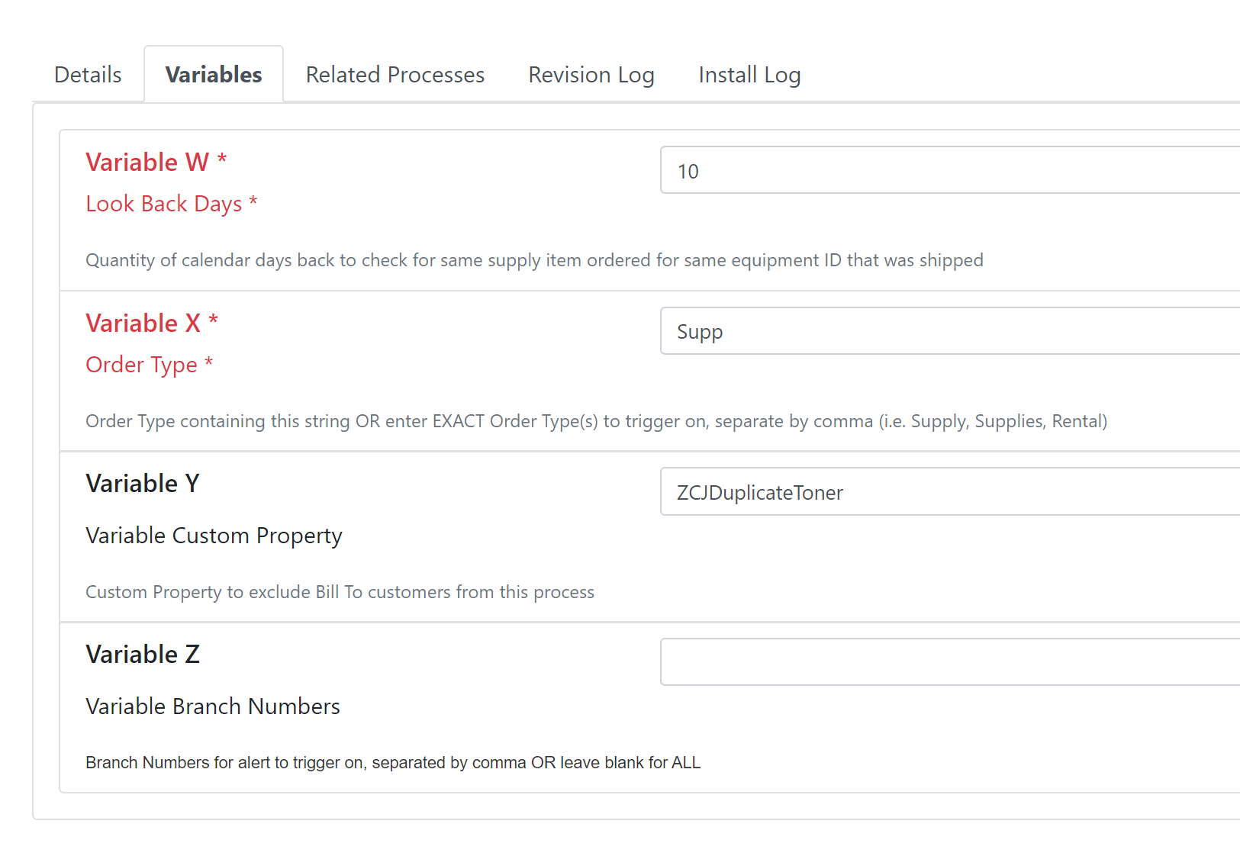
Task: Click the 'Custom Property to exclude Bill To' description
Action: [x=340, y=593]
